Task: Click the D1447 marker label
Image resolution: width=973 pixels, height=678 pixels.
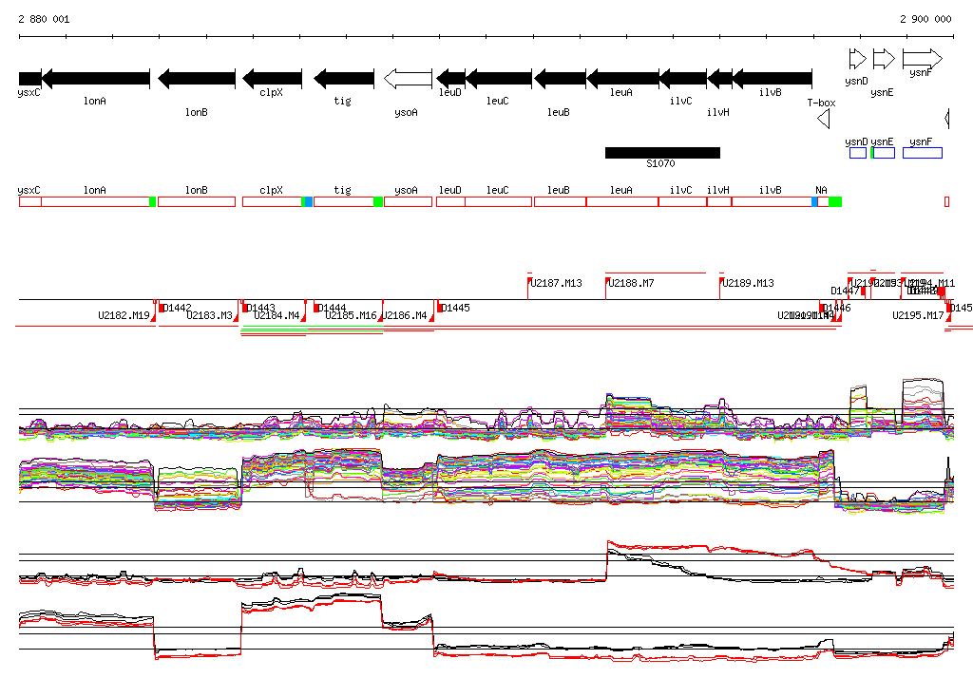Action: coord(845,291)
